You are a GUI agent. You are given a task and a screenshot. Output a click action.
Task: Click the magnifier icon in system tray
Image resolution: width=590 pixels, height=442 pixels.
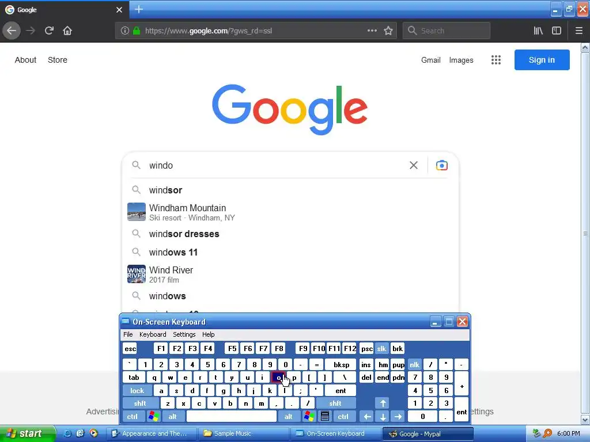pyautogui.click(x=547, y=433)
